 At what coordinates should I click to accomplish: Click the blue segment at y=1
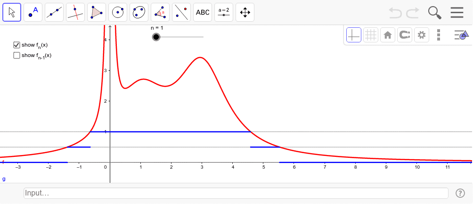(171, 132)
